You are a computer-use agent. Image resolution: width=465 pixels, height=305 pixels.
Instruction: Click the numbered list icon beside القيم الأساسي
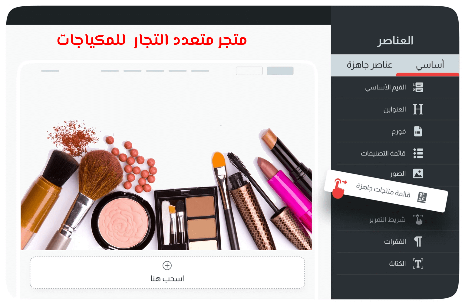click(418, 87)
